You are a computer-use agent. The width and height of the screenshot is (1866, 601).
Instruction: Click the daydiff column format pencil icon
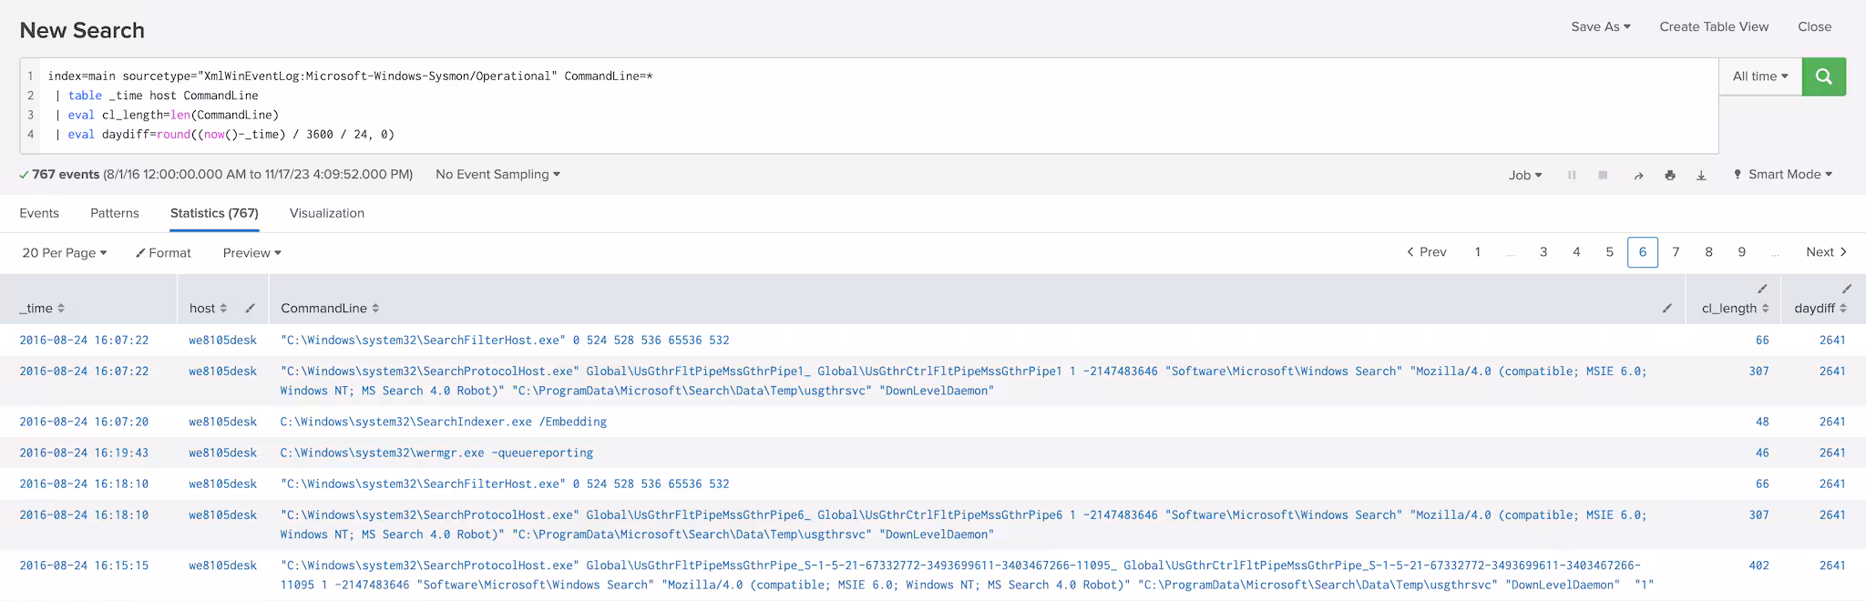pos(1846,289)
